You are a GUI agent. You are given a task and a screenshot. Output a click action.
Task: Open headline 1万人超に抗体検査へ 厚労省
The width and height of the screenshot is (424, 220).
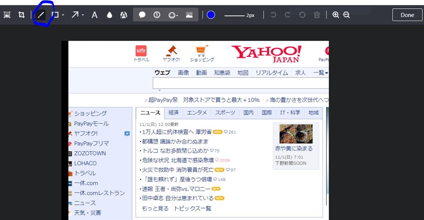coord(177,132)
